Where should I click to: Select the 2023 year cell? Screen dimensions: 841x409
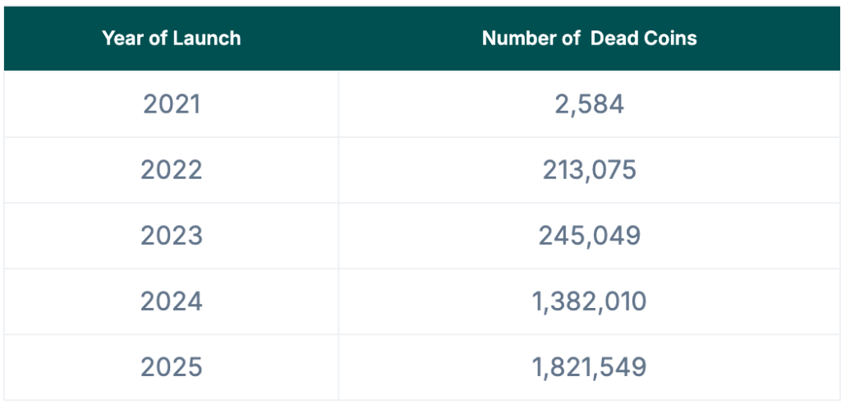(172, 236)
